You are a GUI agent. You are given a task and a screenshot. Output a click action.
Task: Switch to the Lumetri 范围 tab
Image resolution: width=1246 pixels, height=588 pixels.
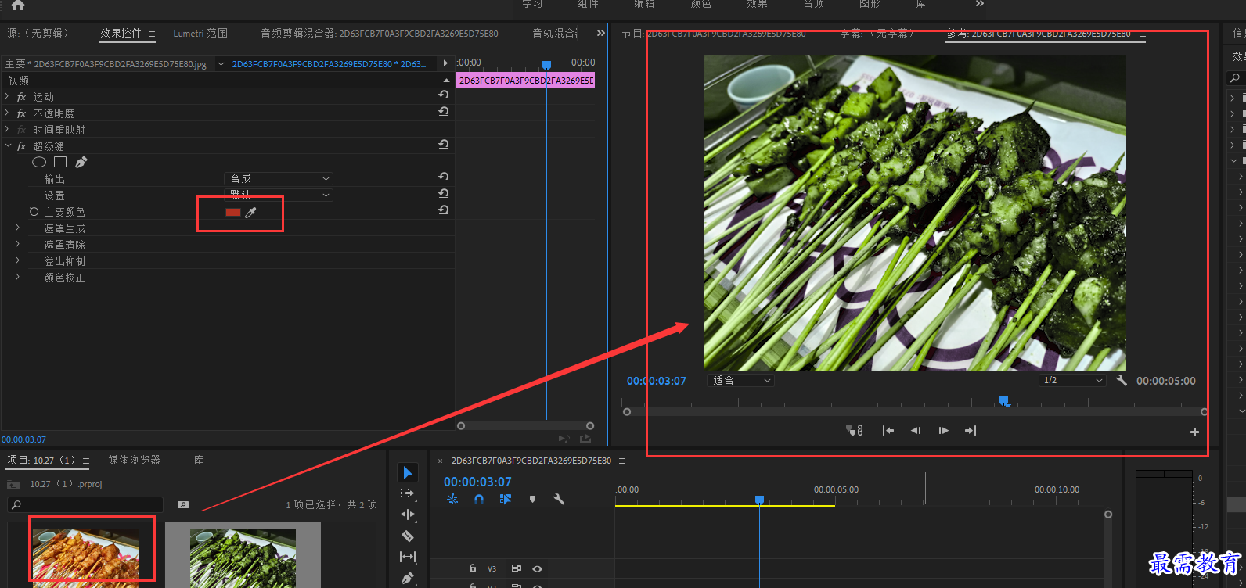click(200, 34)
